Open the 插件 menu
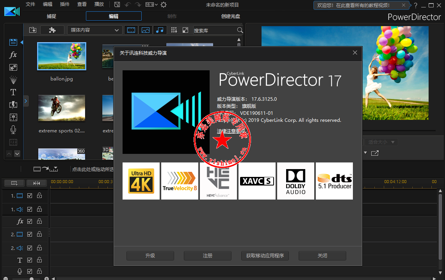The height and width of the screenshot is (280, 445). 65,4
